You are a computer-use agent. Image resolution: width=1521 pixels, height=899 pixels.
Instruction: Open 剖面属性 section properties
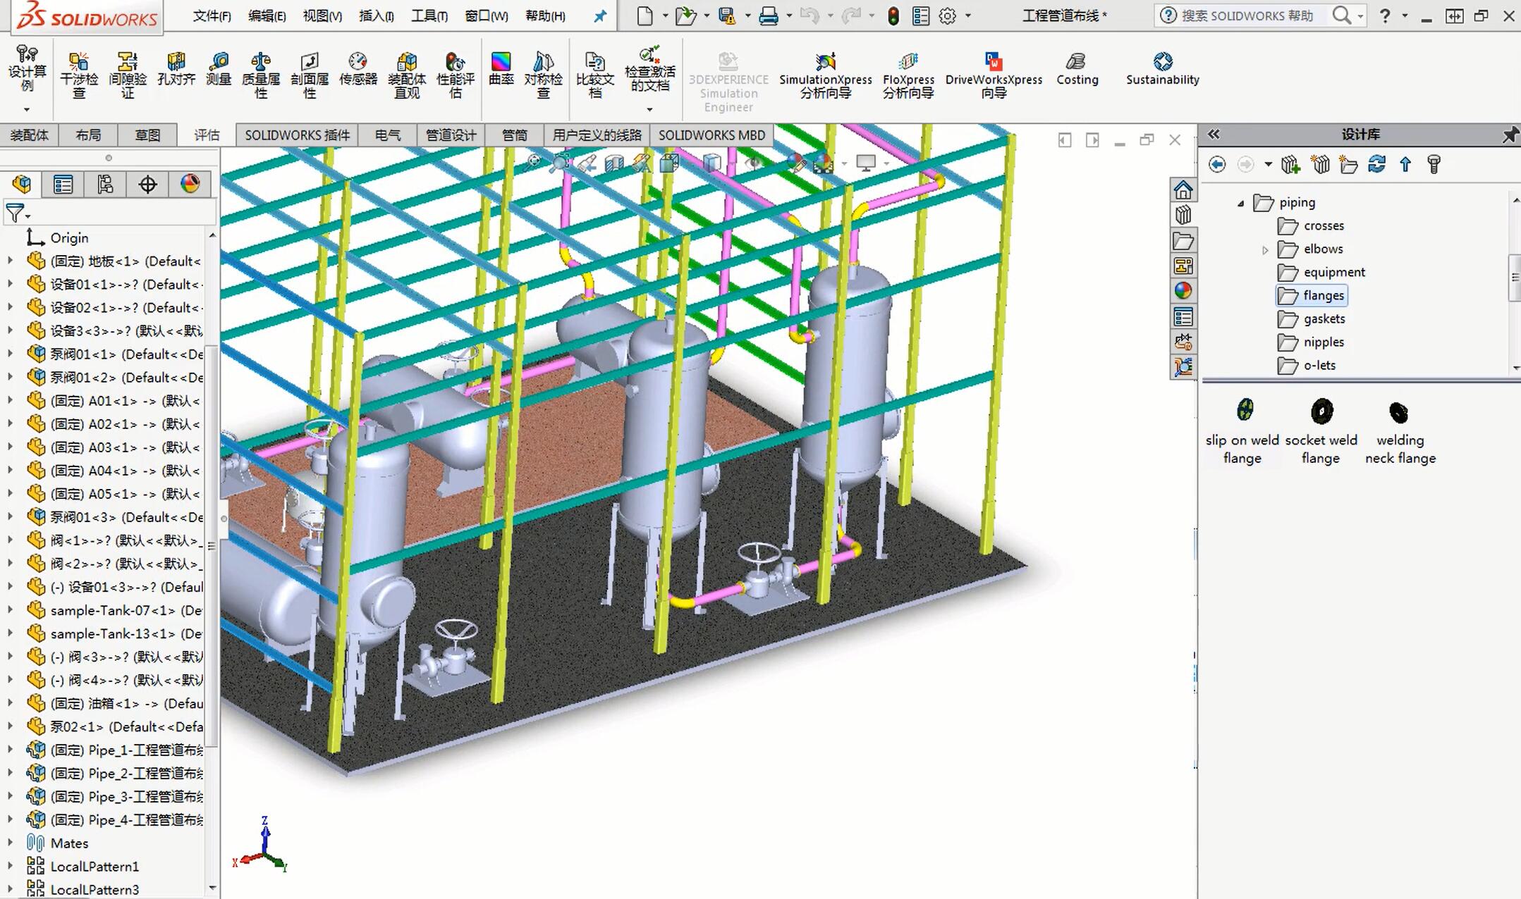(310, 75)
